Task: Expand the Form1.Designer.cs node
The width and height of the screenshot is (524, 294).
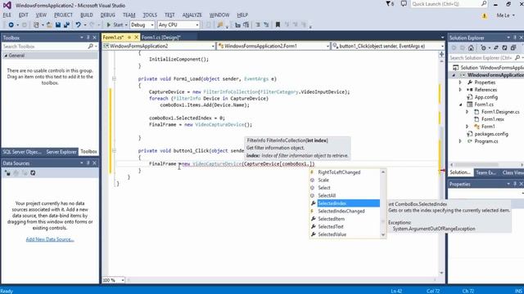Action: [468, 112]
